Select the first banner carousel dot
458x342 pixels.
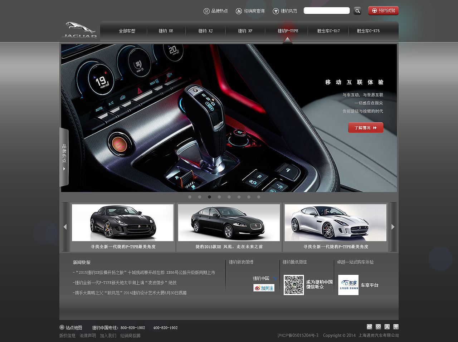point(190,197)
